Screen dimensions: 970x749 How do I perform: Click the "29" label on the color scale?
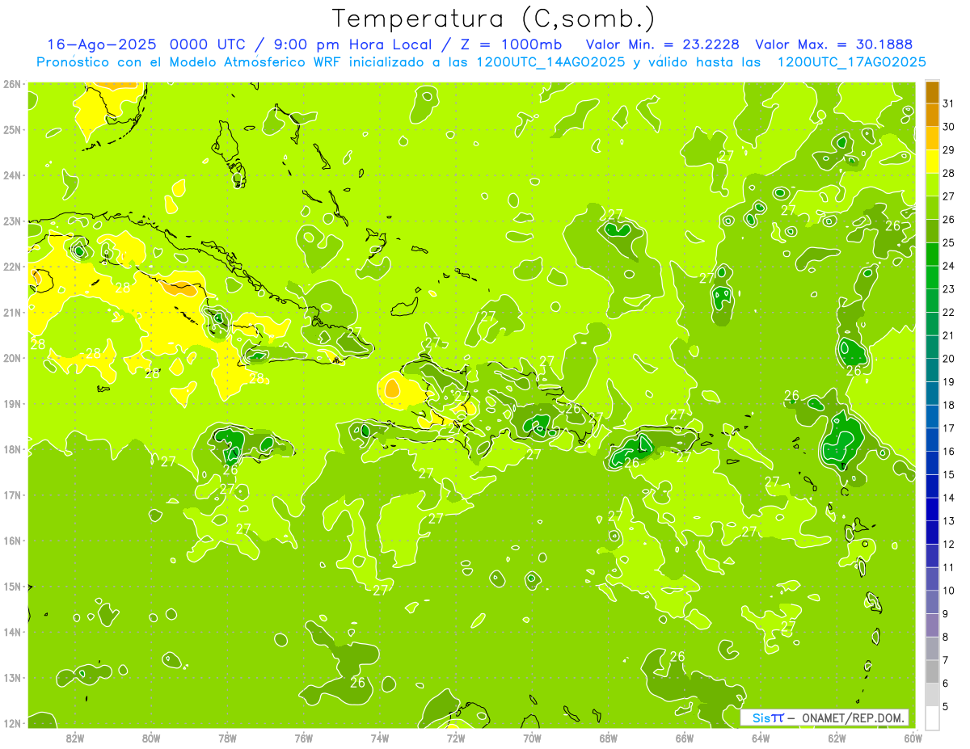[x=949, y=150]
